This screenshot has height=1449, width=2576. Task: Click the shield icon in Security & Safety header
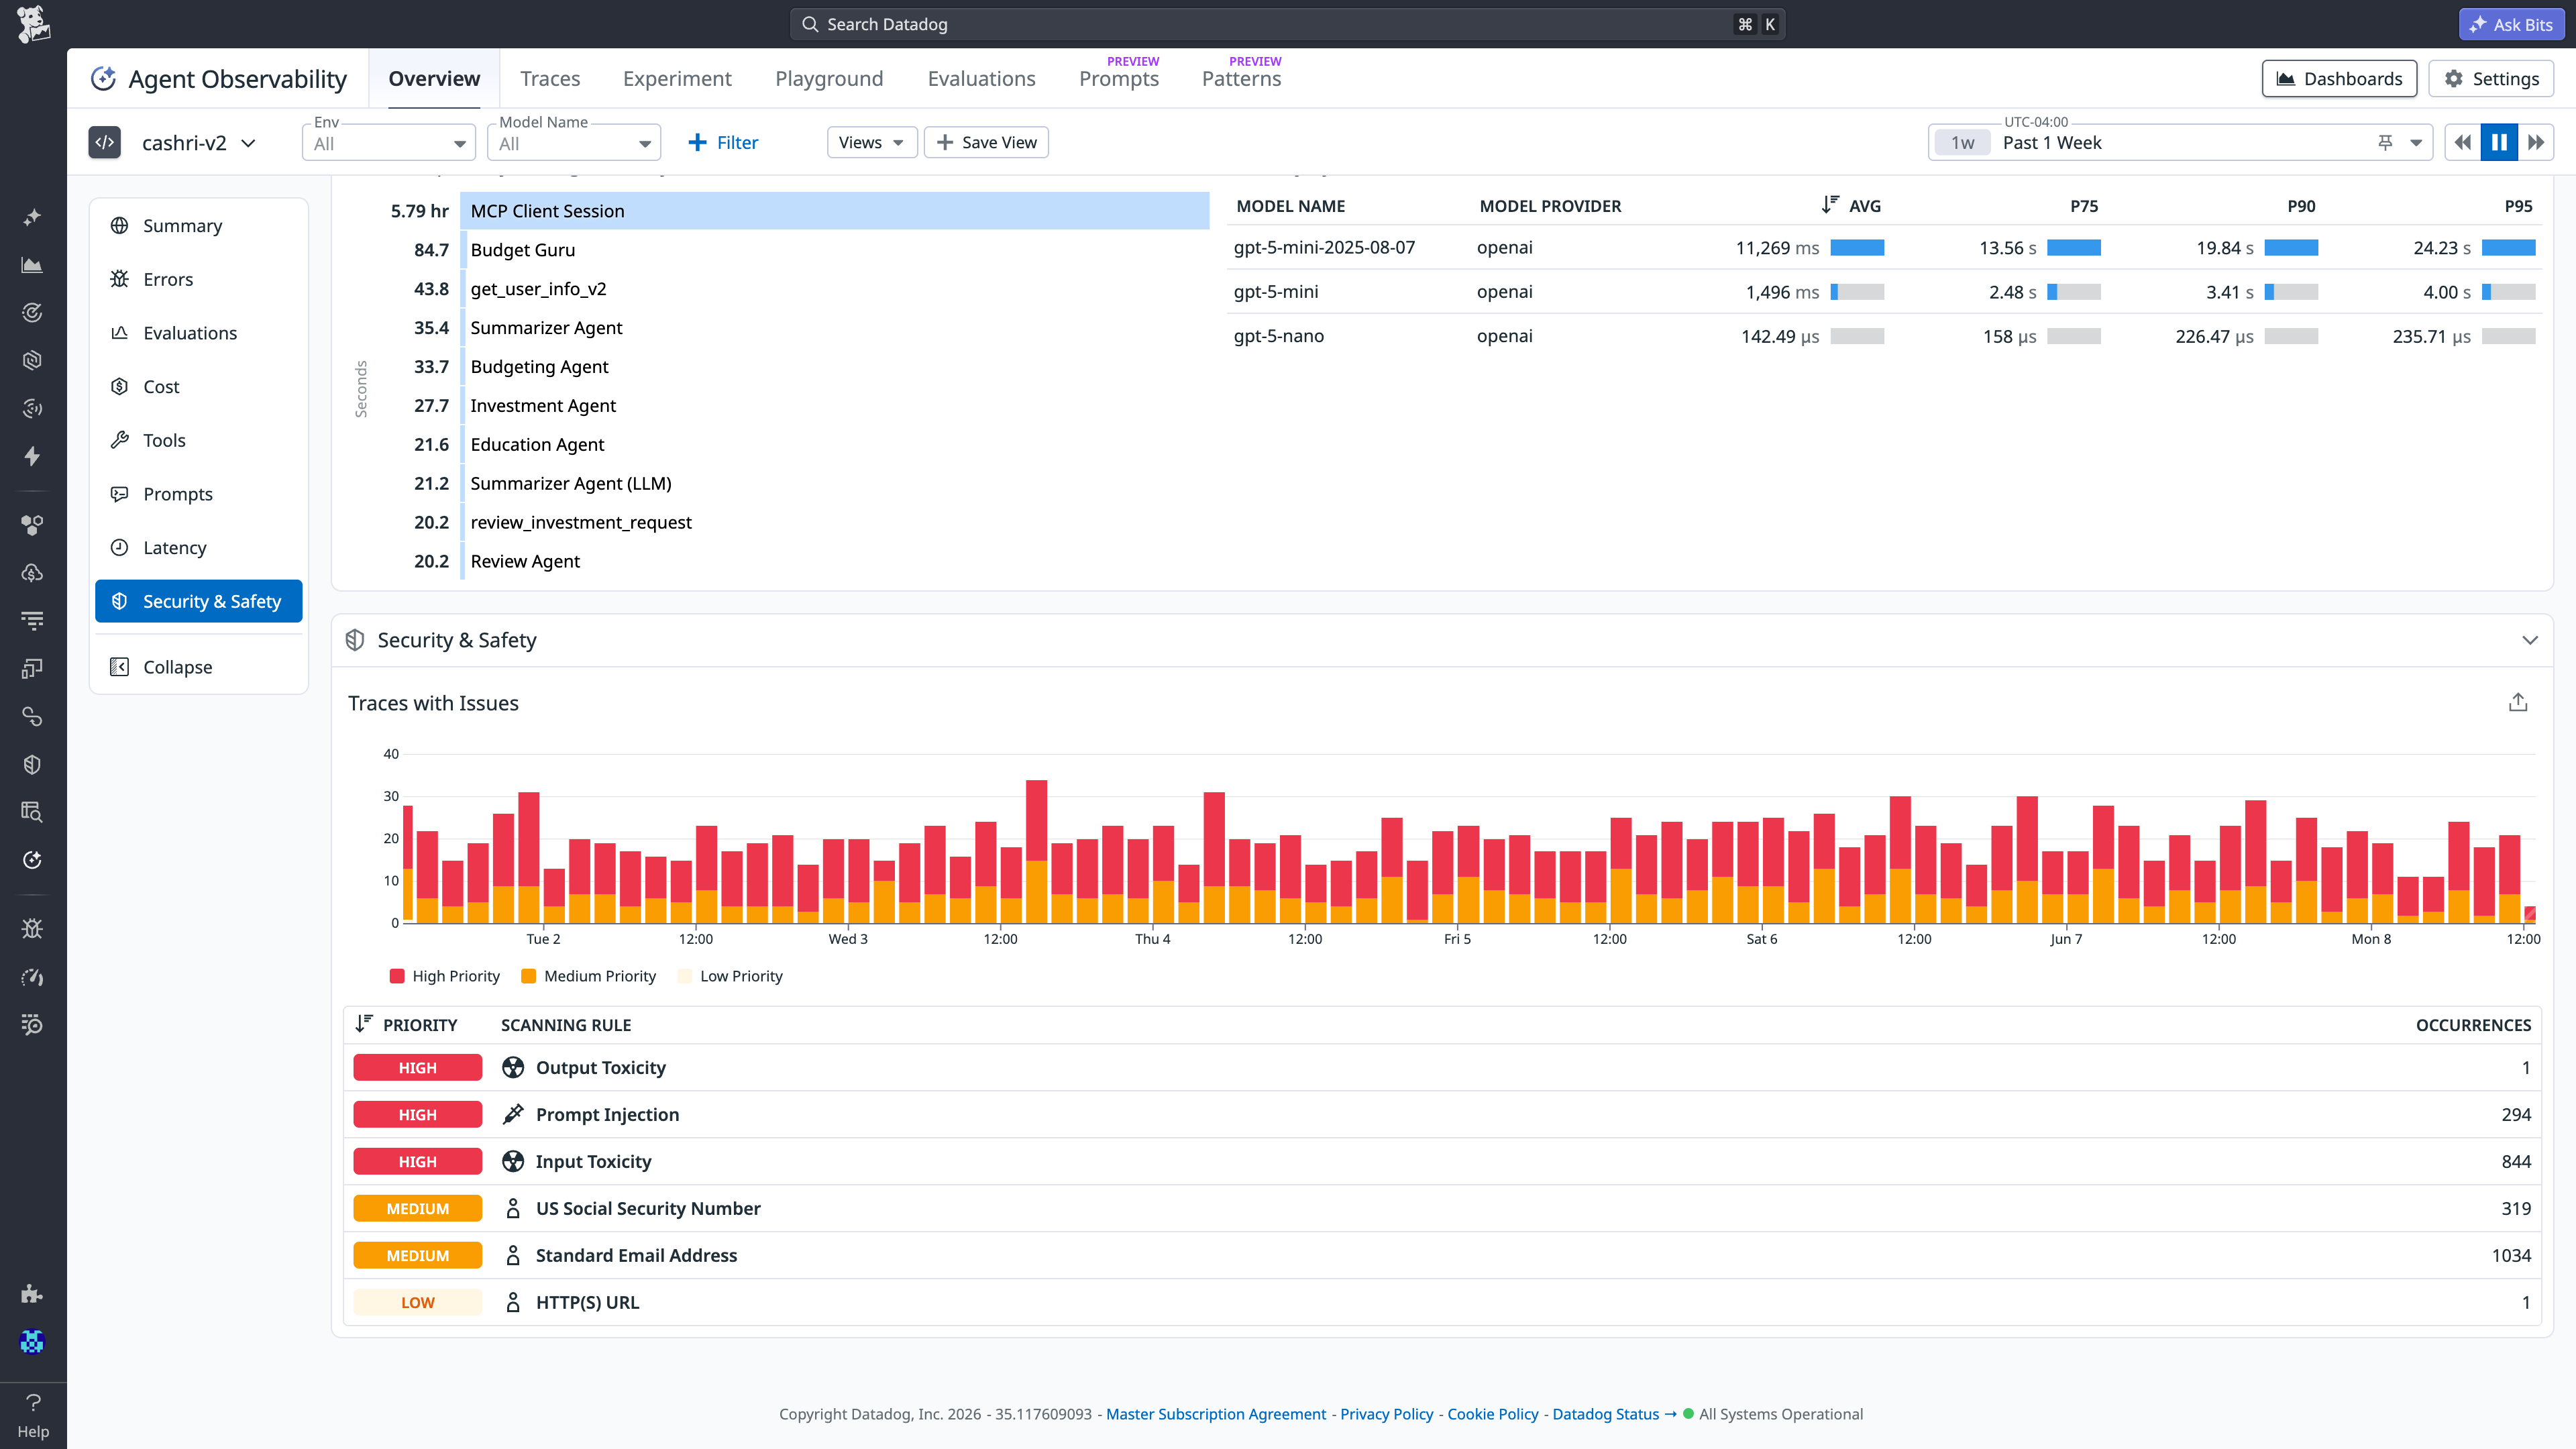tap(355, 640)
